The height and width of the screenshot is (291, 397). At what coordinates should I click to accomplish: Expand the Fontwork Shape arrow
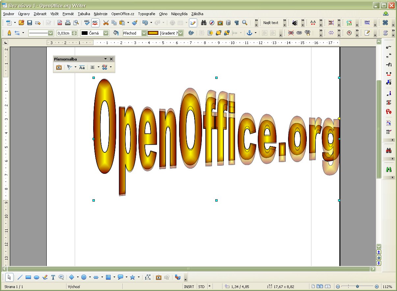(75, 67)
